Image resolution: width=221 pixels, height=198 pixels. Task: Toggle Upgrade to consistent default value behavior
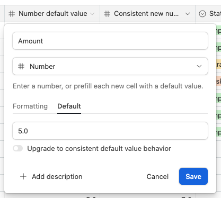click(18, 148)
